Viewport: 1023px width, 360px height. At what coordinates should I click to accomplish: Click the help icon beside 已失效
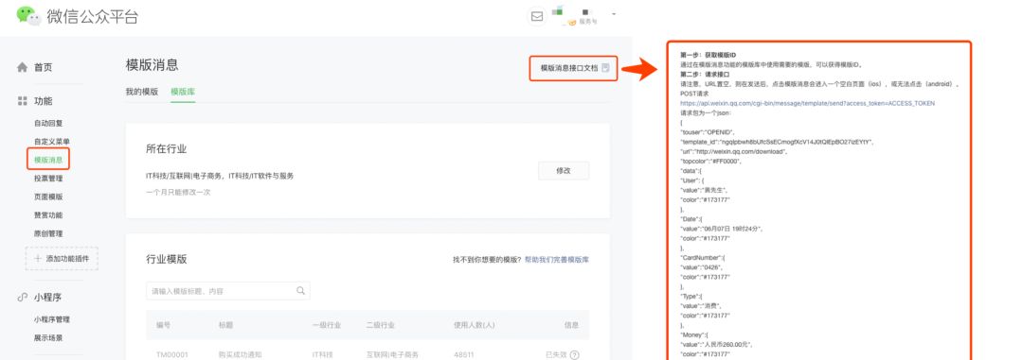pyautogui.click(x=575, y=354)
